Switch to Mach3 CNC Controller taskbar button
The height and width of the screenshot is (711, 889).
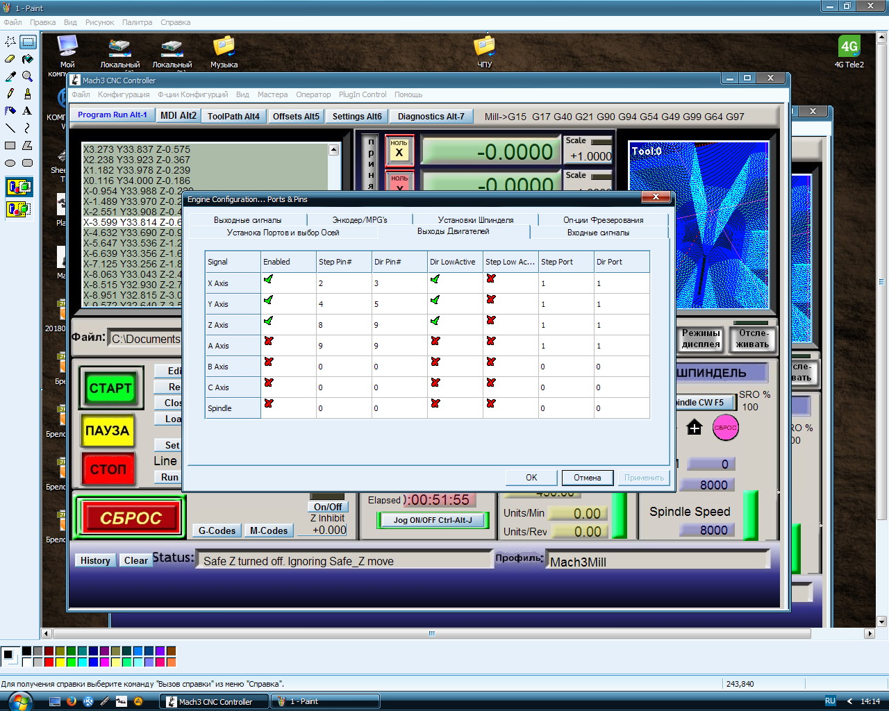(x=214, y=701)
